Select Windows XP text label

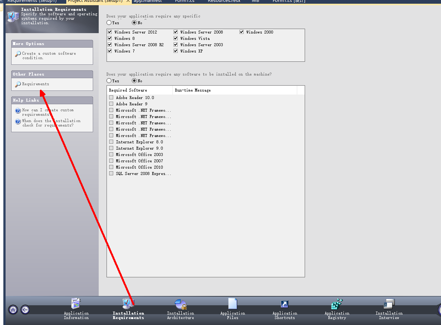pos(191,51)
